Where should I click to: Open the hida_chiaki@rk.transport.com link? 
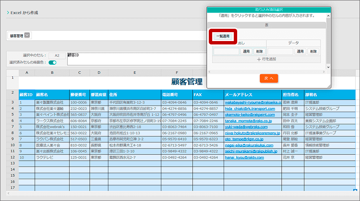tap(250, 108)
